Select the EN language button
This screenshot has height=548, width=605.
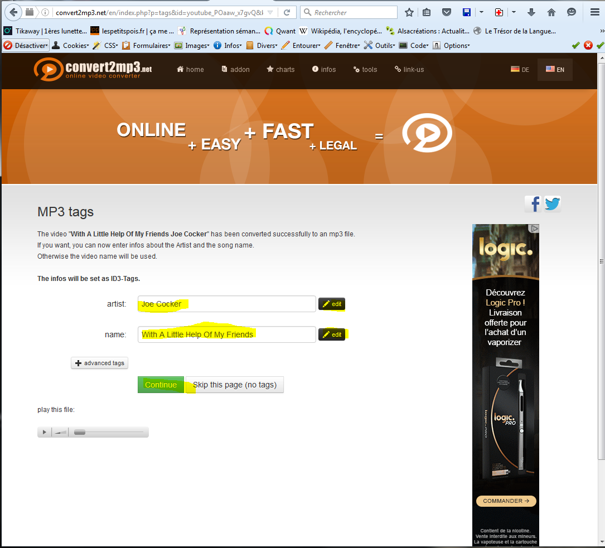click(555, 70)
